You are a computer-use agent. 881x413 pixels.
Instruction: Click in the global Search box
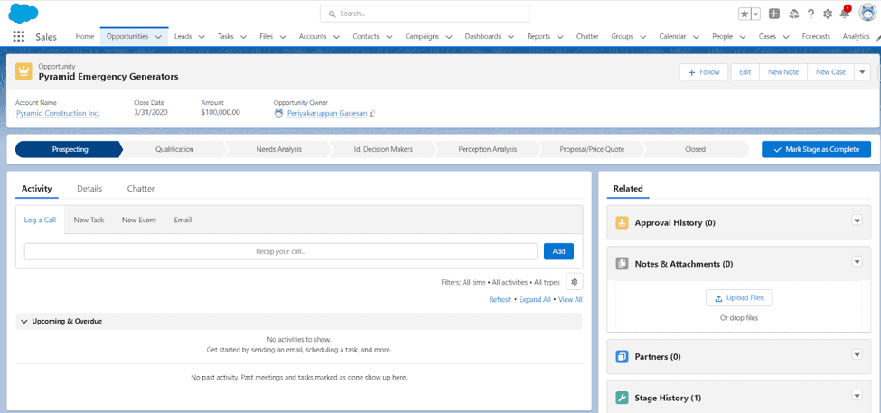click(425, 14)
